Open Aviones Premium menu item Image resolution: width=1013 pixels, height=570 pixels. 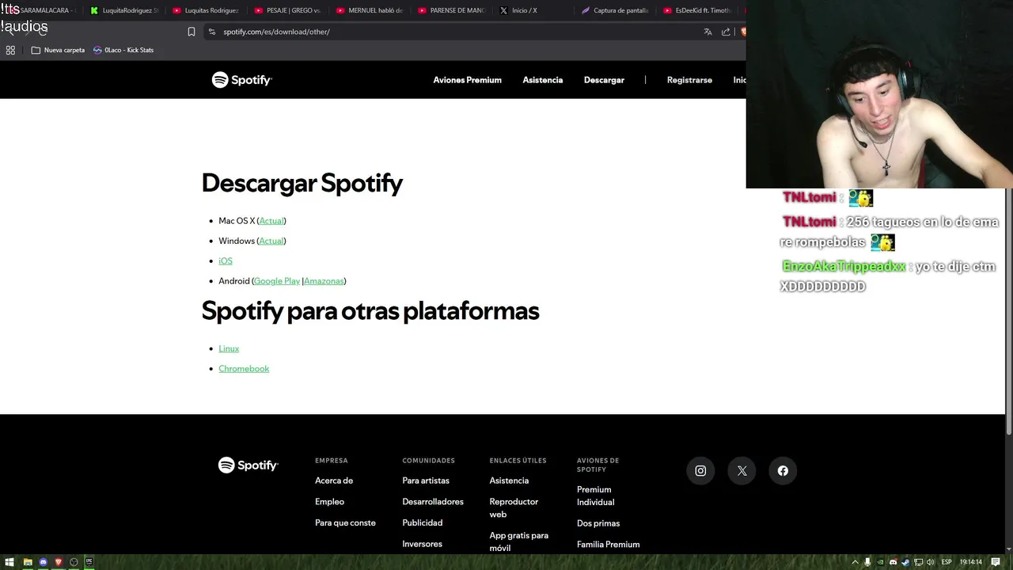467,80
